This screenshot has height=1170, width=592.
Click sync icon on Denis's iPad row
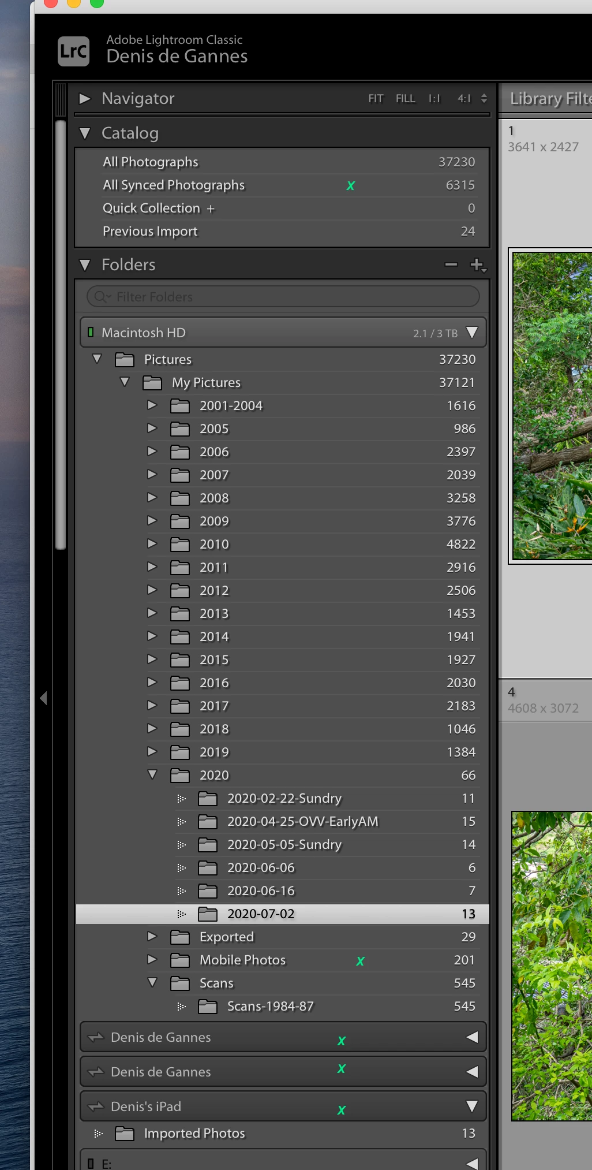pyautogui.click(x=342, y=1110)
